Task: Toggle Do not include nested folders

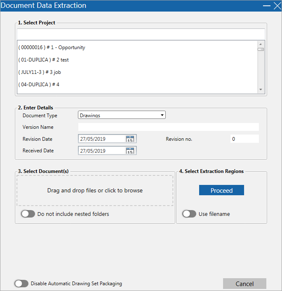Action: 28,214
